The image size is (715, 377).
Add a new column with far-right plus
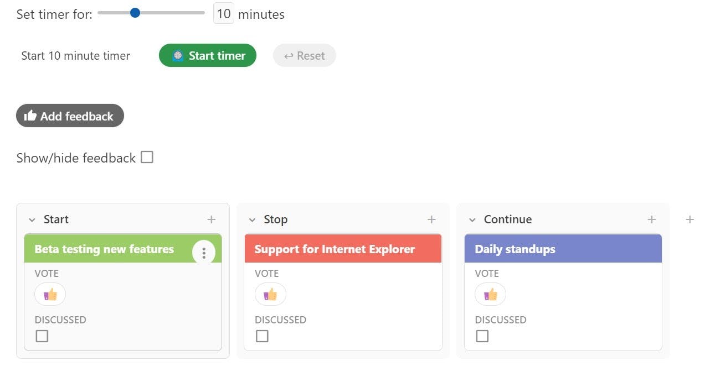690,219
